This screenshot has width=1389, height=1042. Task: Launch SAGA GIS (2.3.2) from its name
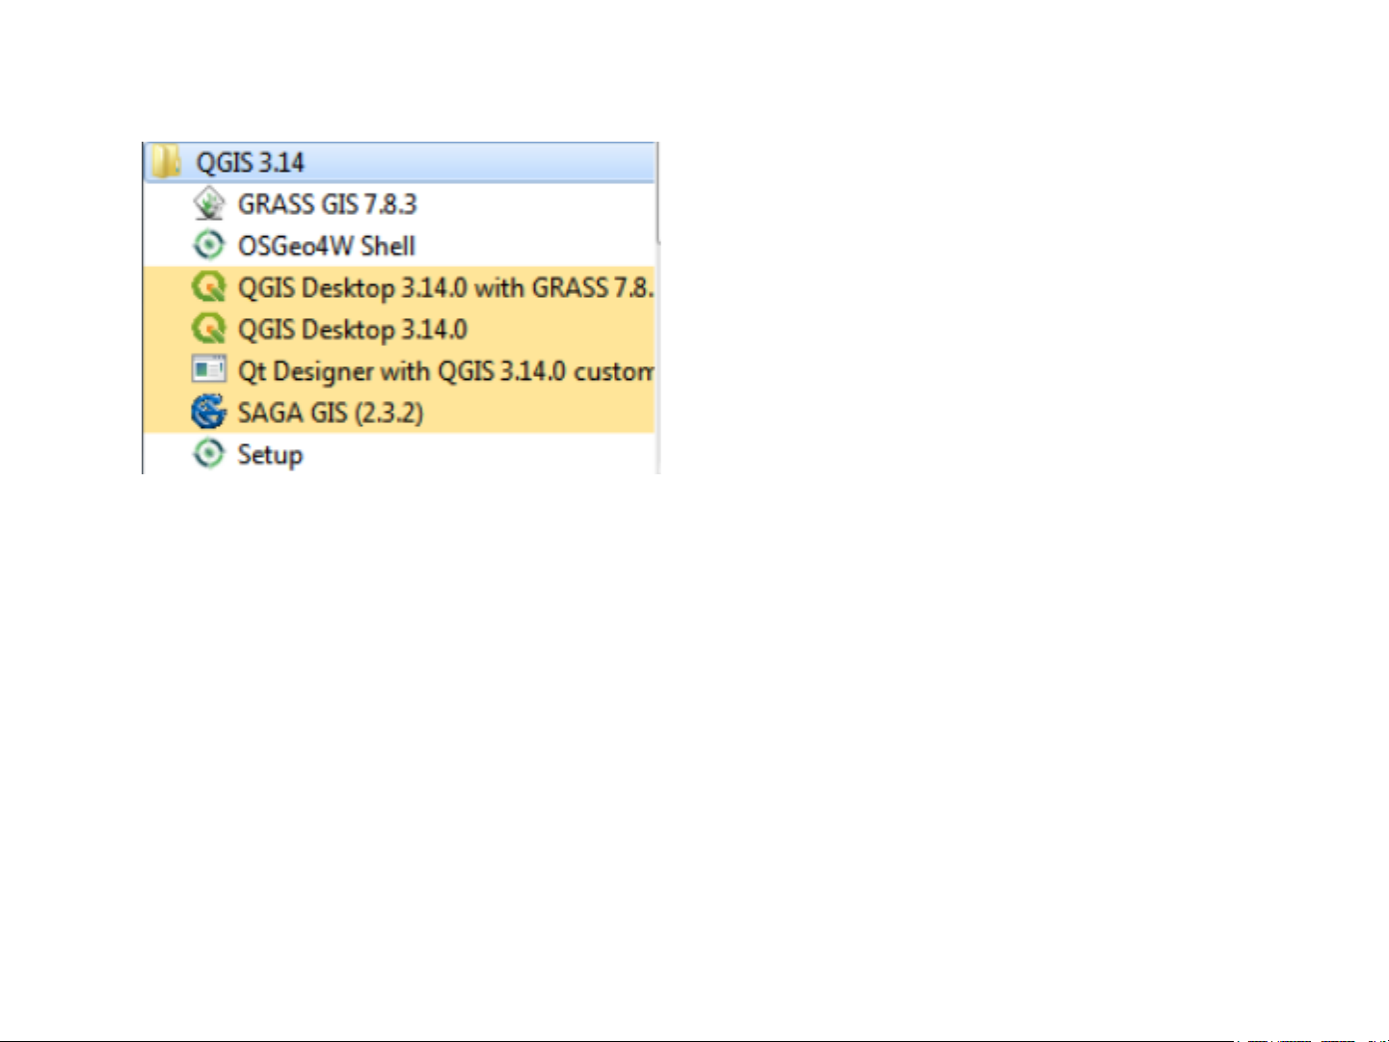coord(331,413)
